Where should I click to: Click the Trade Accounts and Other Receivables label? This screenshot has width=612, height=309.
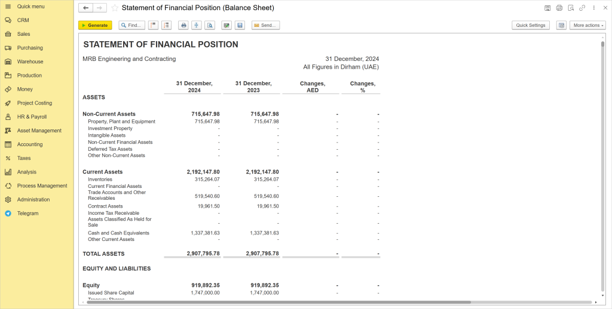click(x=117, y=195)
